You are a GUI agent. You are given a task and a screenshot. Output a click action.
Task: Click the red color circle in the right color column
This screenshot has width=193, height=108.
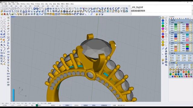(163, 37)
